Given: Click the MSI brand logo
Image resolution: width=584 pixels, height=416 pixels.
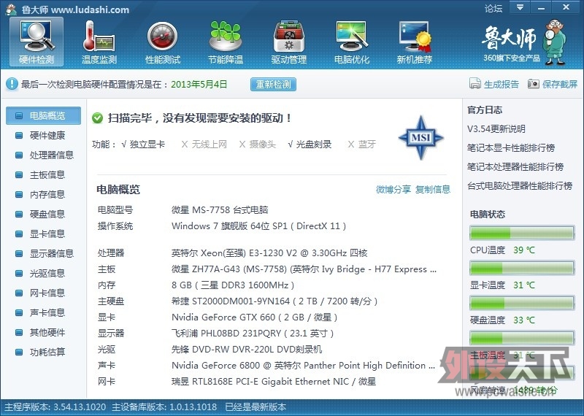Looking at the screenshot, I should 421,138.
